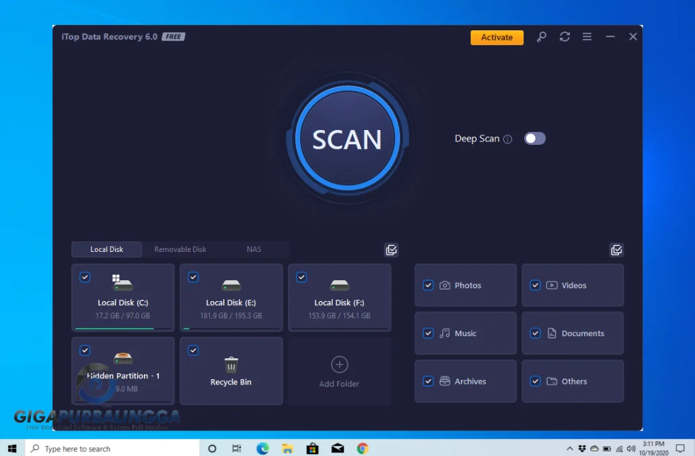Click the Archives box icon
This screenshot has width=695, height=456.
[x=445, y=381]
